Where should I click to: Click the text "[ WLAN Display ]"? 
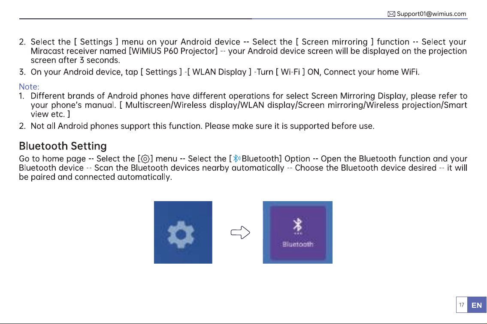pos(219,72)
